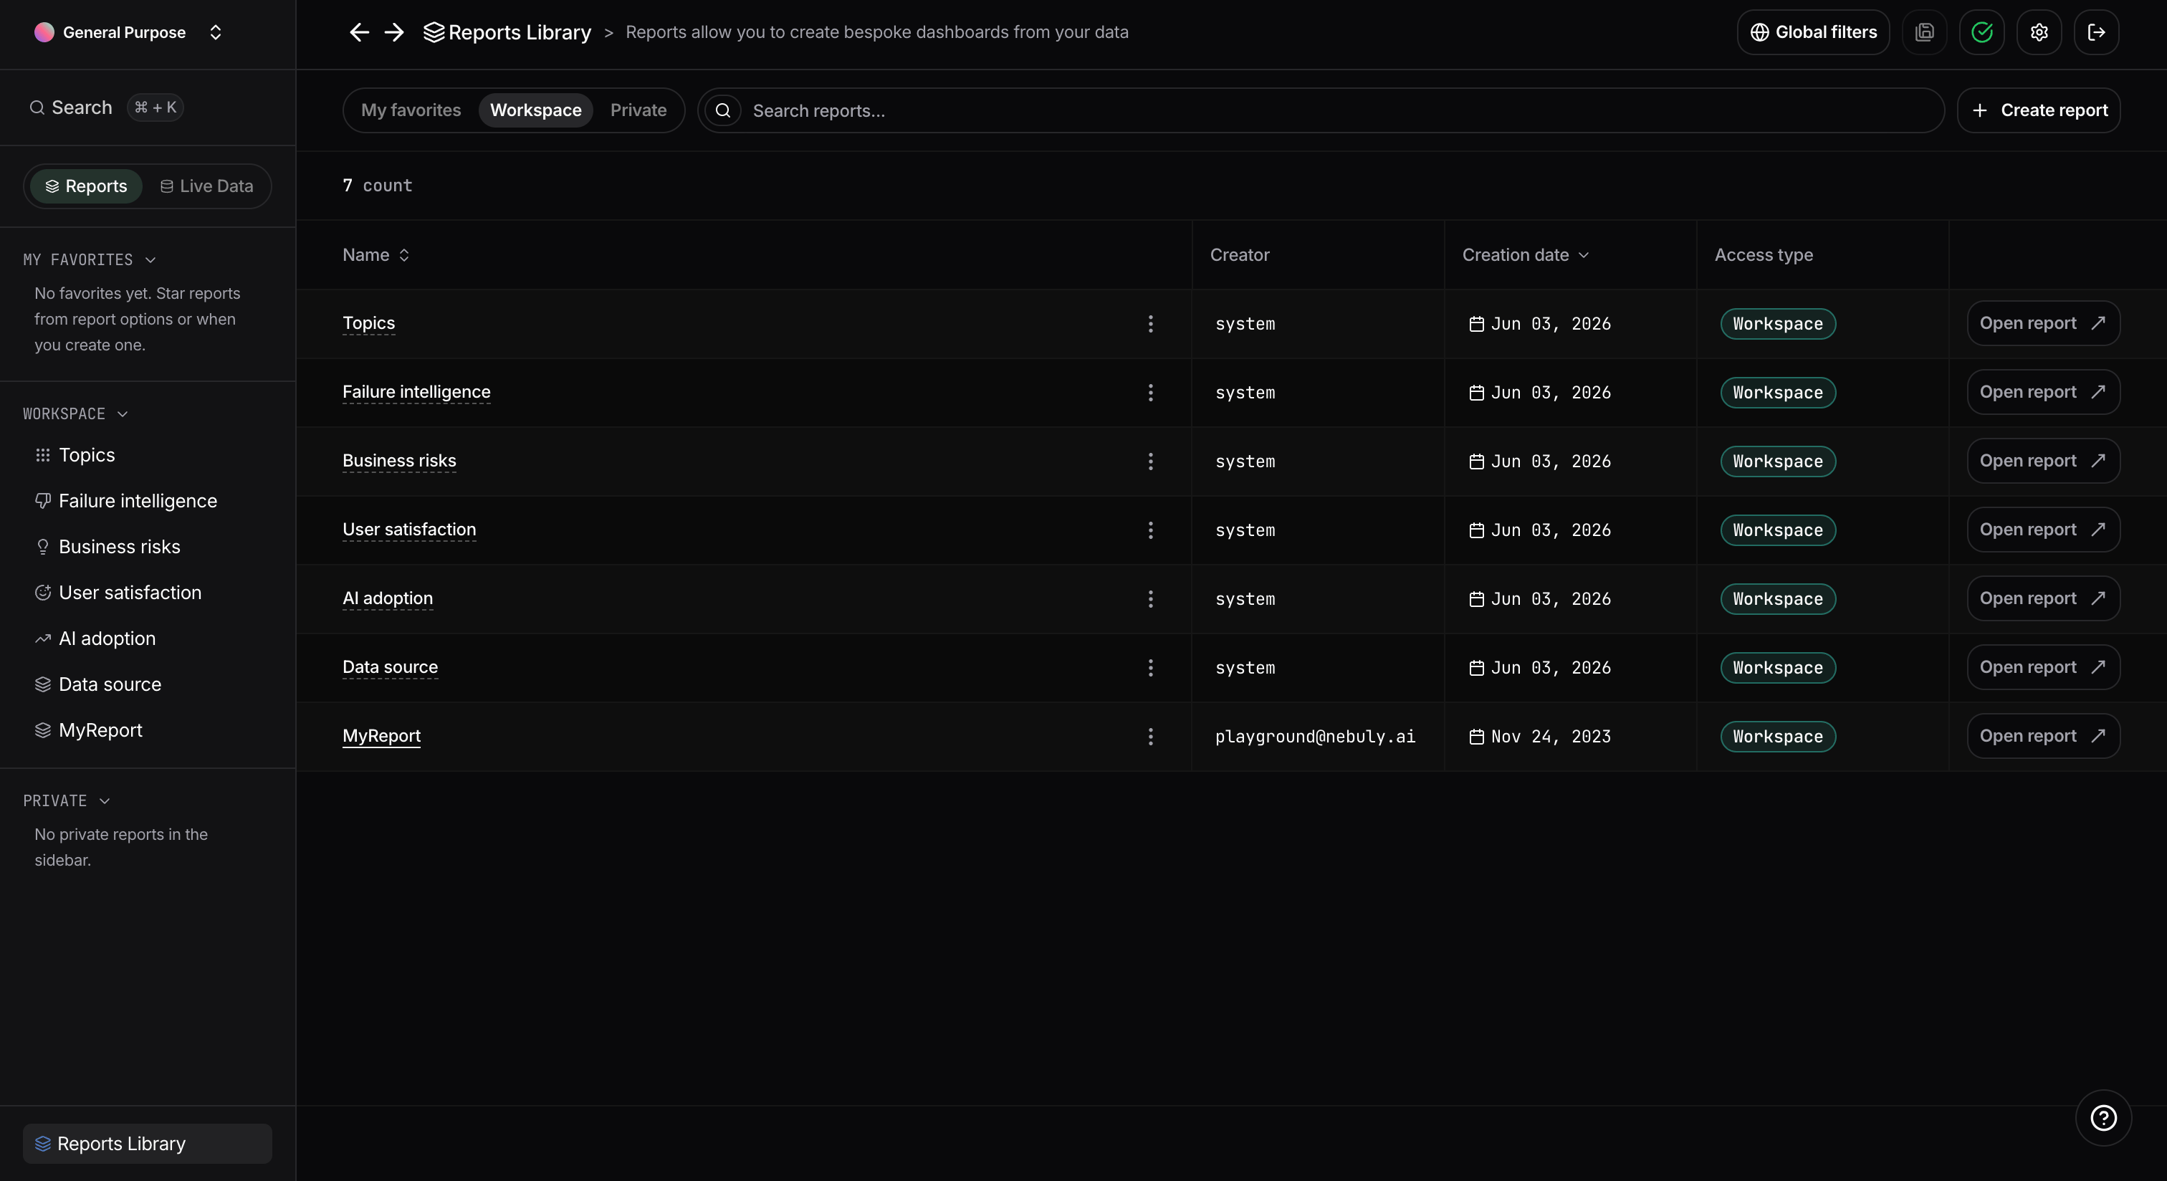Screen dimensions: 2167x1181
Task: Switch sidebar to Reports mode
Action: point(86,186)
